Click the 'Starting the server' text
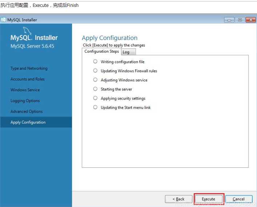The height and width of the screenshot is (207, 257). 116,89
